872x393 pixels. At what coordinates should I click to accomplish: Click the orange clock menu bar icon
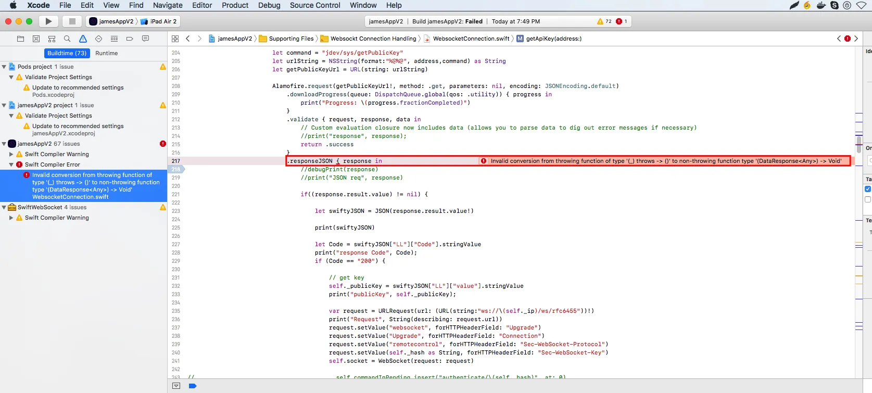807,5
